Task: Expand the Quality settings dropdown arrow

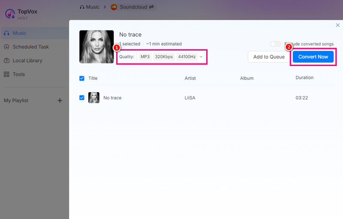Action: (x=201, y=57)
